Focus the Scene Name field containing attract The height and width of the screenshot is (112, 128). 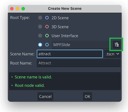click(70, 54)
